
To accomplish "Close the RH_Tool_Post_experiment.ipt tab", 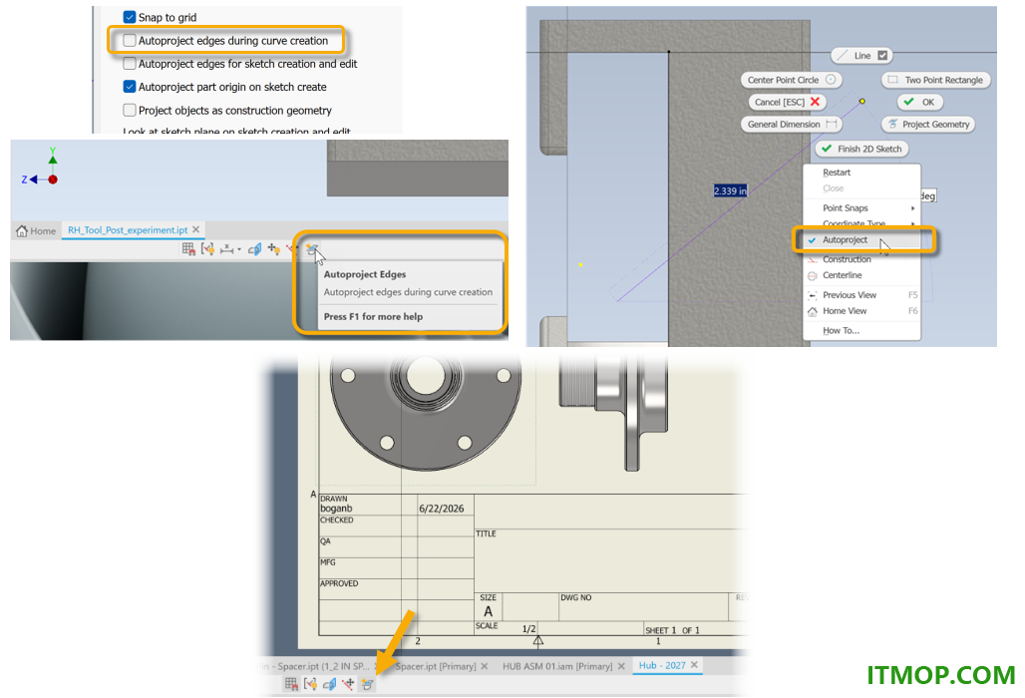I will (x=196, y=229).
